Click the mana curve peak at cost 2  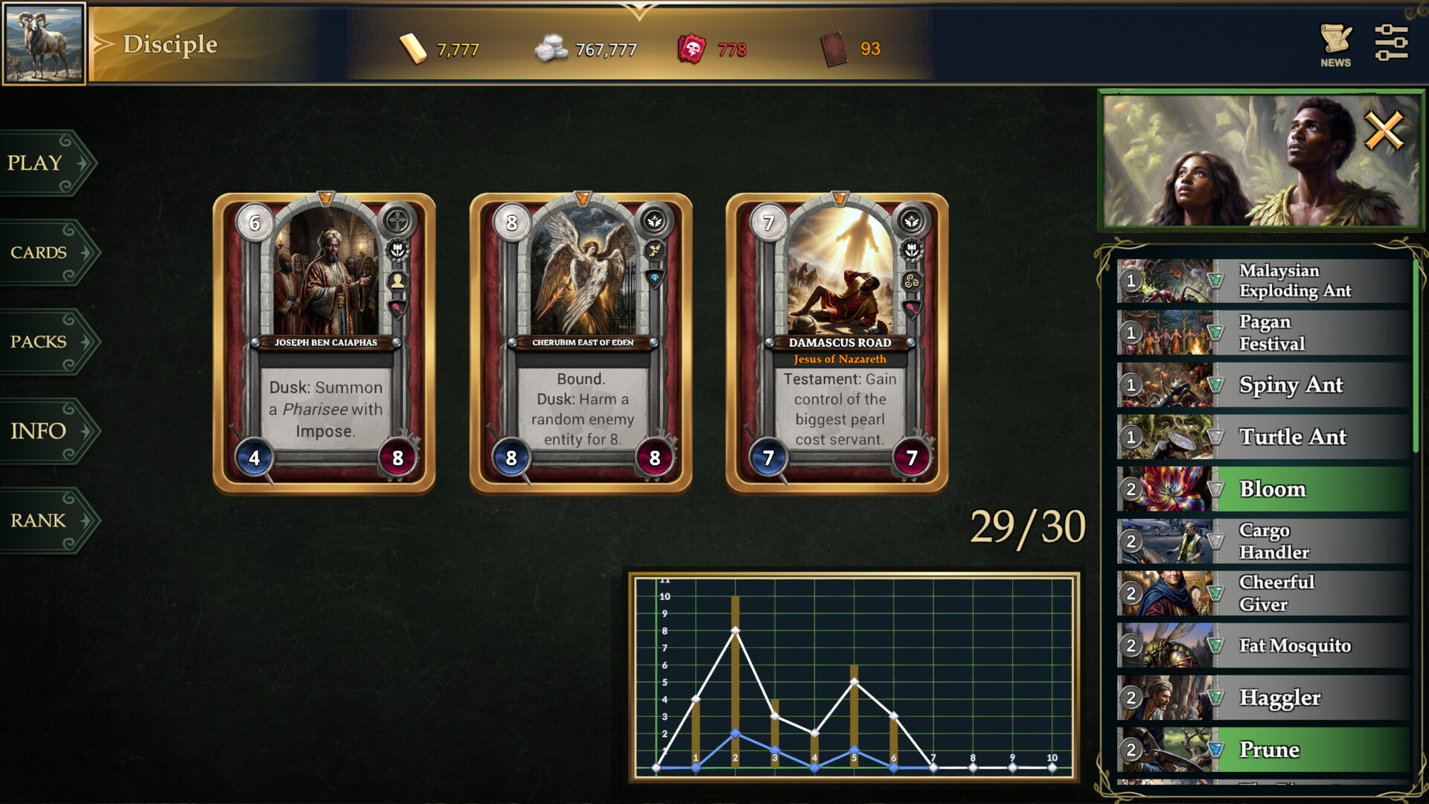point(735,631)
